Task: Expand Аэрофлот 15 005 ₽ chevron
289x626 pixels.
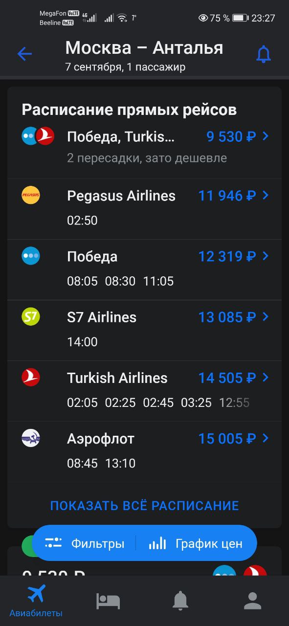Action: tap(266, 438)
